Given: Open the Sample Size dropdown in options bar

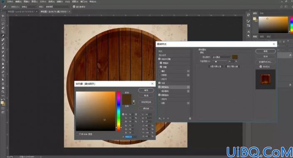Looking at the screenshot, I should (x=29, y=7).
